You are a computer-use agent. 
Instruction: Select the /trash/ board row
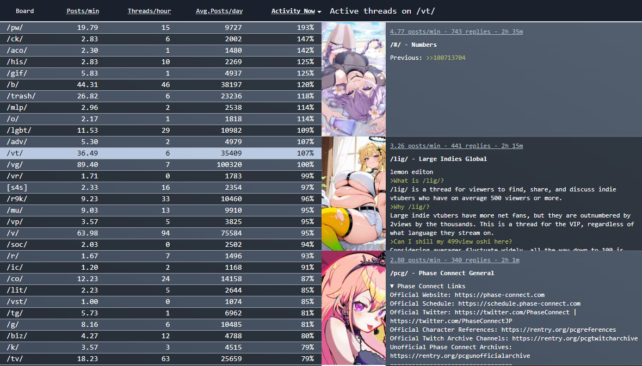click(160, 96)
